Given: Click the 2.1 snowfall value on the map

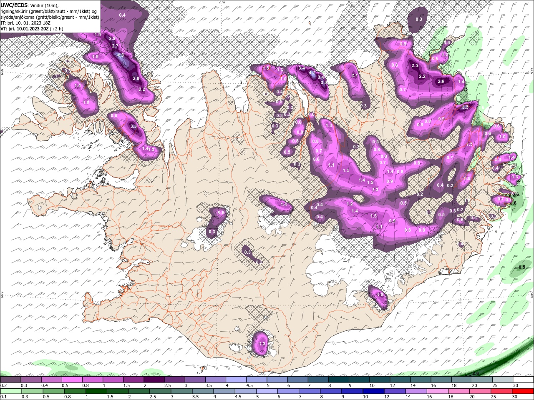Looking at the screenshot, I should (x=355, y=76).
